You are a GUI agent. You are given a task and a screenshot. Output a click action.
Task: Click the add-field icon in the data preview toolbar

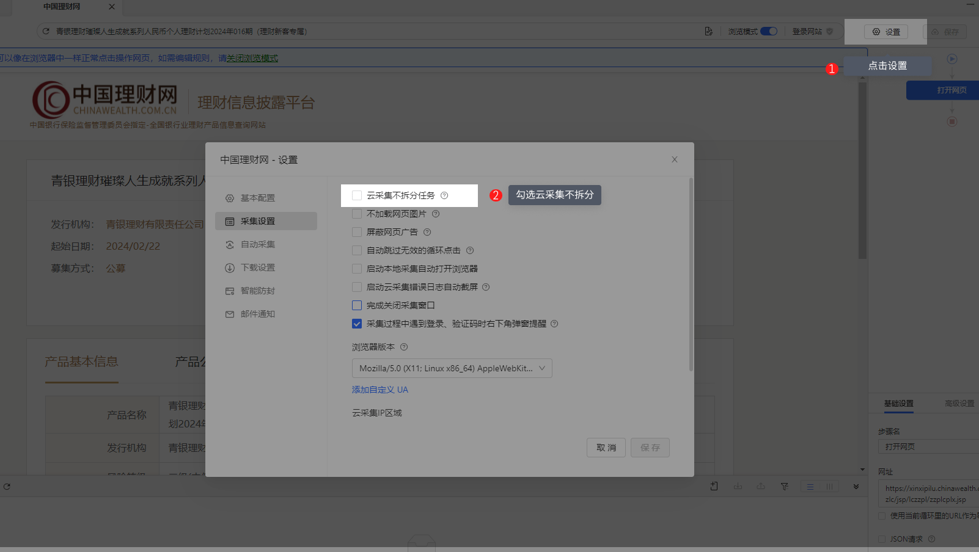tap(714, 486)
